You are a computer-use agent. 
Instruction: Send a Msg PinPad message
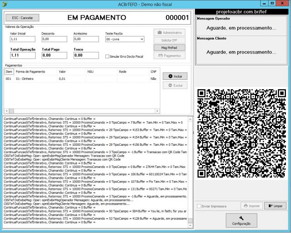[x=170, y=48]
